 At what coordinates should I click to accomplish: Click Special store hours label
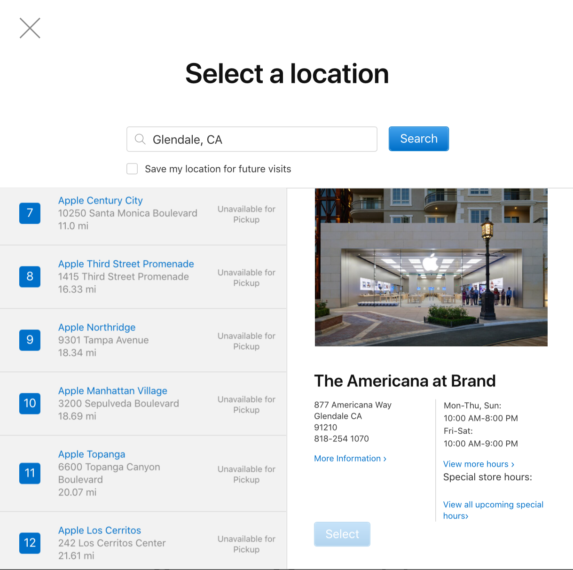(x=487, y=477)
